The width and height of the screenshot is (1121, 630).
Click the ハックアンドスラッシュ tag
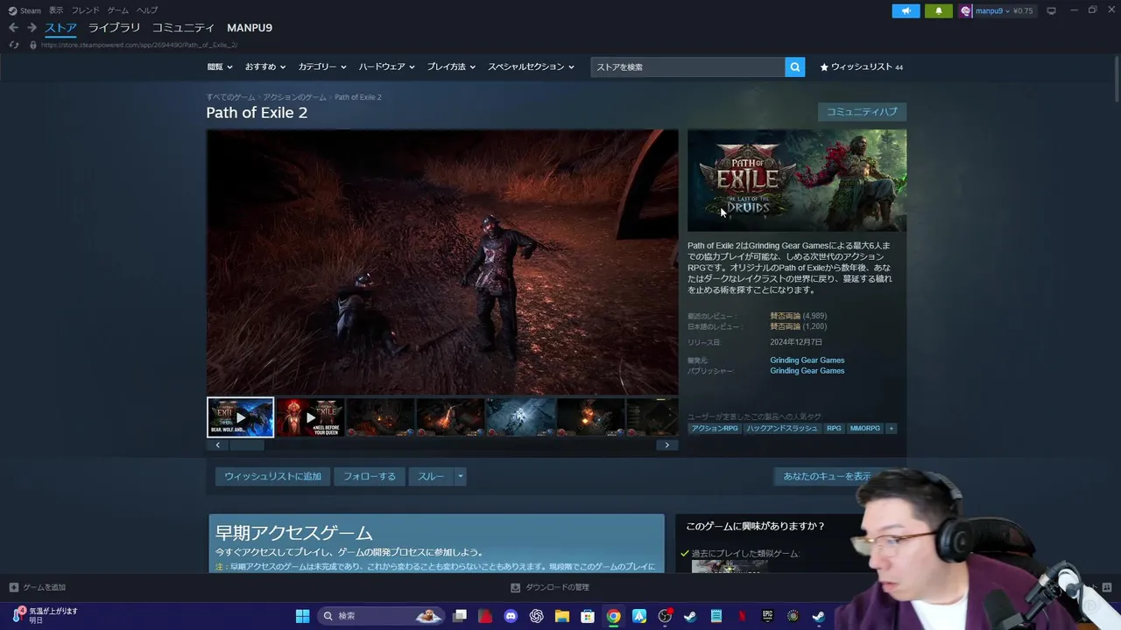[x=782, y=429]
